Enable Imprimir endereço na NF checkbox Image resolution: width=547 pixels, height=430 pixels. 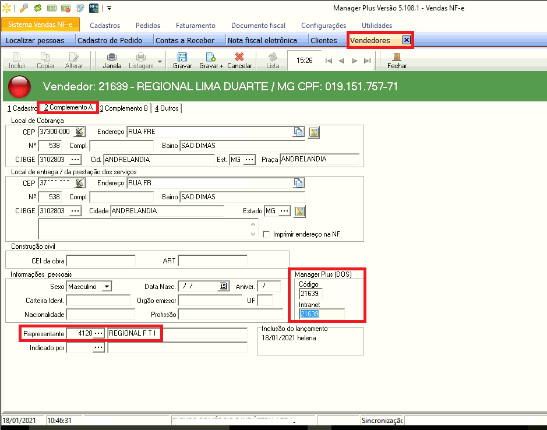click(267, 234)
